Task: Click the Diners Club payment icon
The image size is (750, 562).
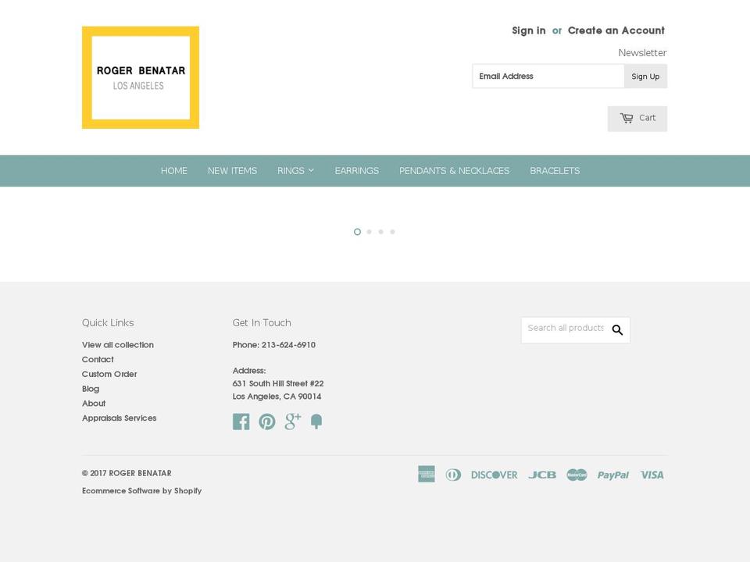Action: [453, 475]
